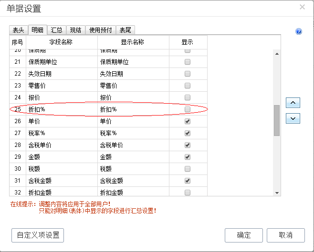The height and width of the screenshot is (252, 314).
Task: Go to the 表尾 tab
Action: click(x=125, y=30)
